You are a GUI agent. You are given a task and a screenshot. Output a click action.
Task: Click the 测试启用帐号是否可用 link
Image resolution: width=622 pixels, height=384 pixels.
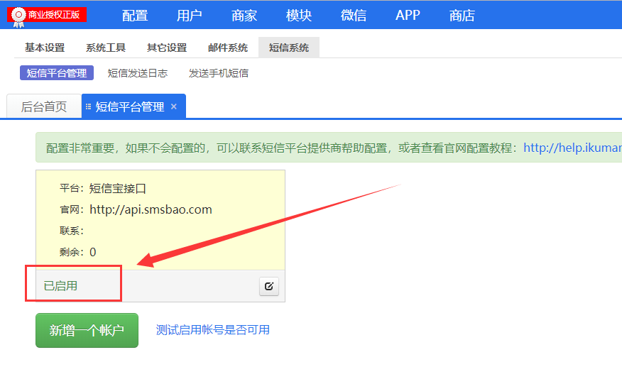213,329
